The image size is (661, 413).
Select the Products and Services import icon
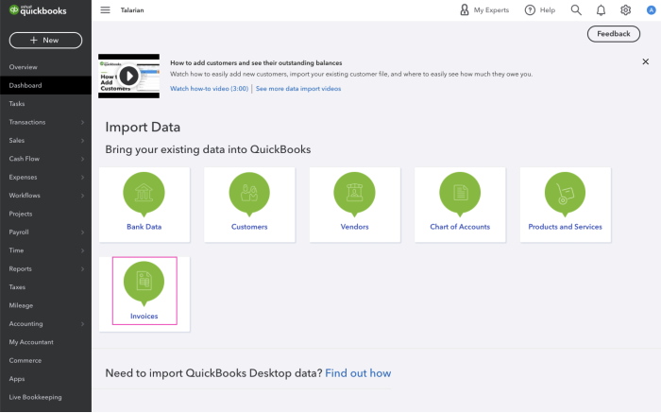click(565, 193)
